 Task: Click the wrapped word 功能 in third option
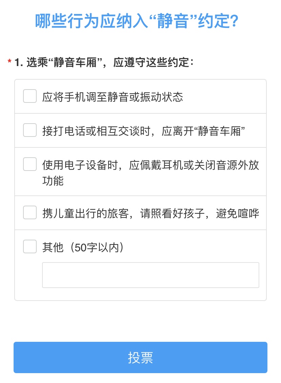(53, 181)
